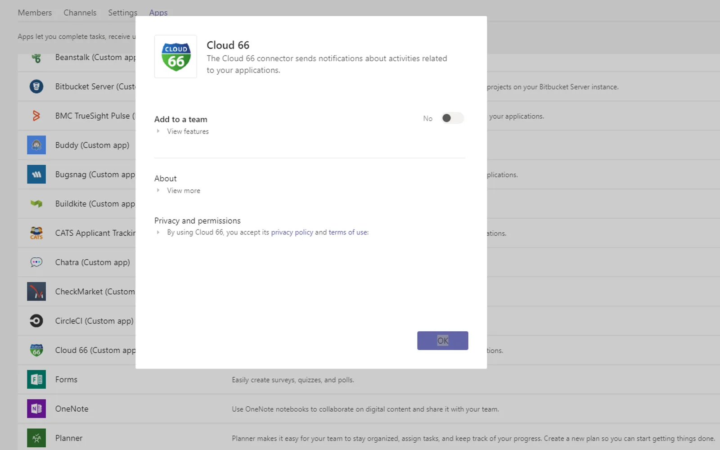The width and height of the screenshot is (720, 450).
Task: Click Chatra (Custom app) row text
Action: pos(92,262)
